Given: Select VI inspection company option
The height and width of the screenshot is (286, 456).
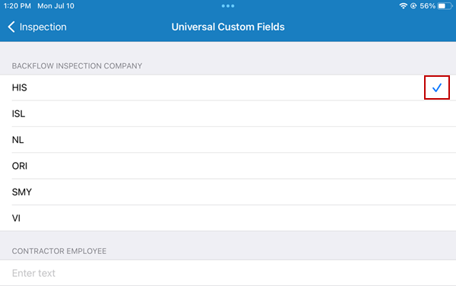Looking at the screenshot, I should tap(228, 218).
